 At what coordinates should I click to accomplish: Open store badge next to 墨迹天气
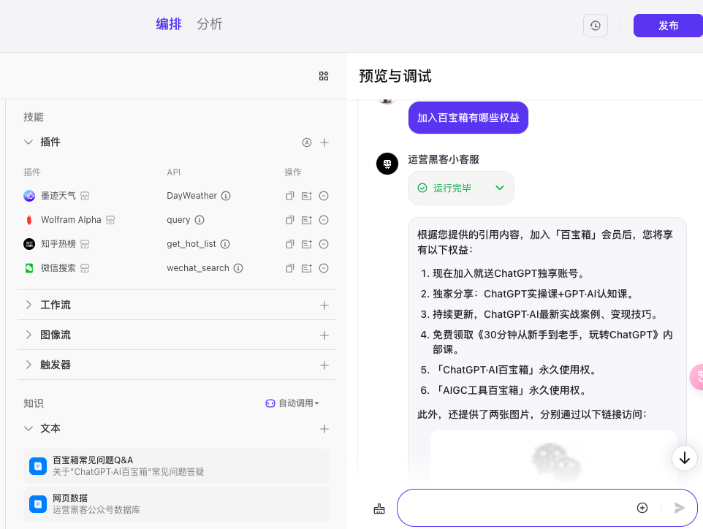tap(85, 196)
